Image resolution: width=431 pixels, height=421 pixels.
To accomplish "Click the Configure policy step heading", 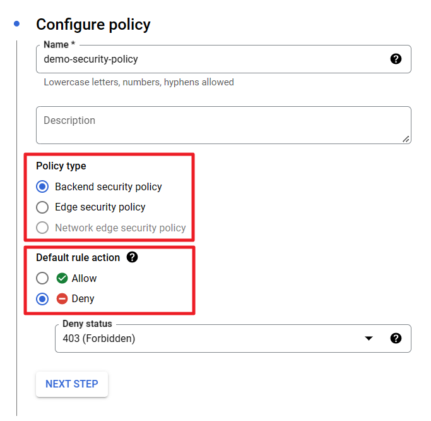I will click(93, 25).
